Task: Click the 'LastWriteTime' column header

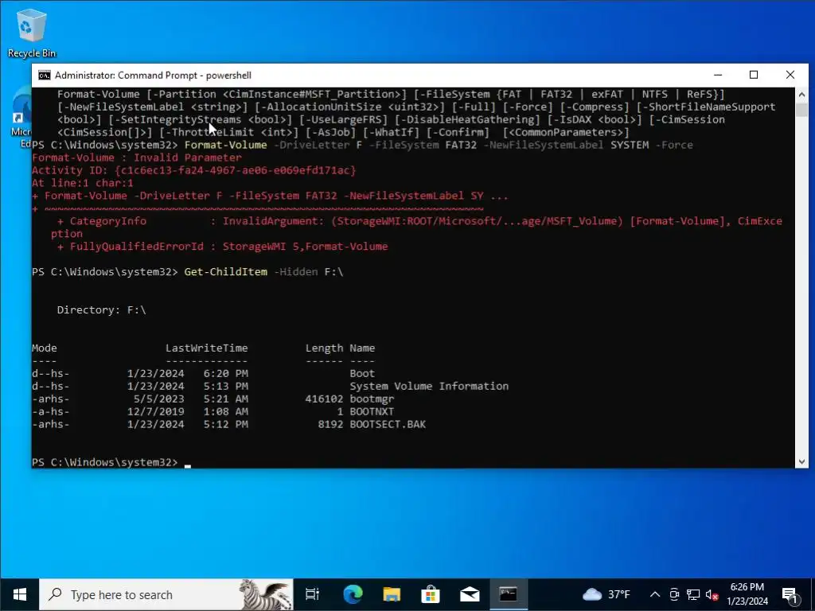Action: [207, 348]
